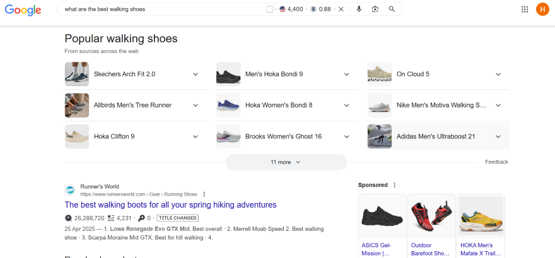Open 'The best walking boots' result
555x258 pixels.
tap(170, 205)
